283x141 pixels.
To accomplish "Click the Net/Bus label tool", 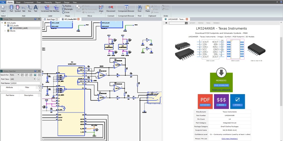I will (56, 8).
